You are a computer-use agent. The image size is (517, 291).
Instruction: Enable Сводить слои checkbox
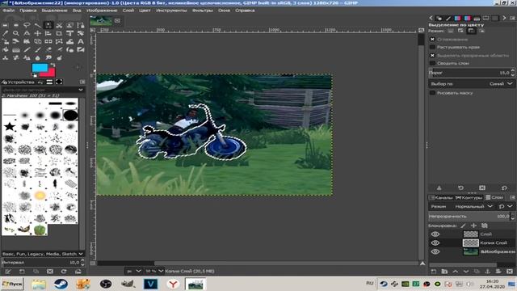tap(433, 63)
